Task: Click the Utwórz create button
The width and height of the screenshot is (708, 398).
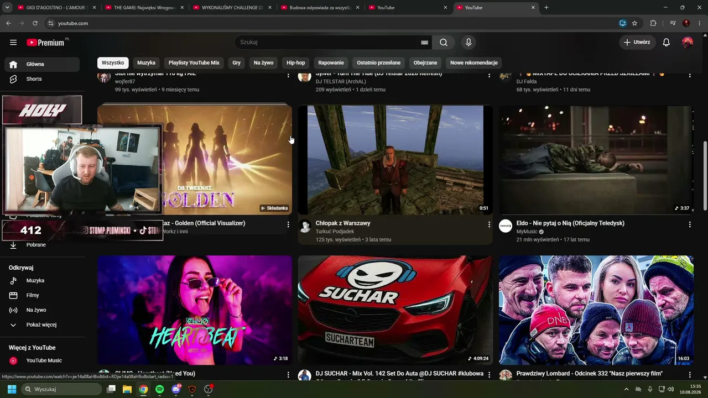Action: click(637, 43)
